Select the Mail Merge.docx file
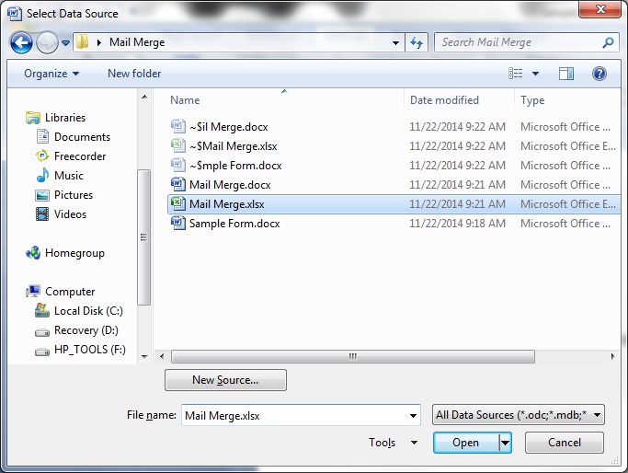The width and height of the screenshot is (628, 473). click(x=228, y=185)
